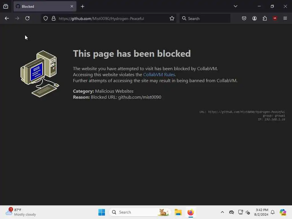Select the IP 192.168.1.16 text

(271, 119)
